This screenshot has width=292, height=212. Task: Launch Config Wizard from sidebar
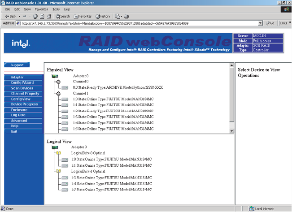click(x=22, y=82)
